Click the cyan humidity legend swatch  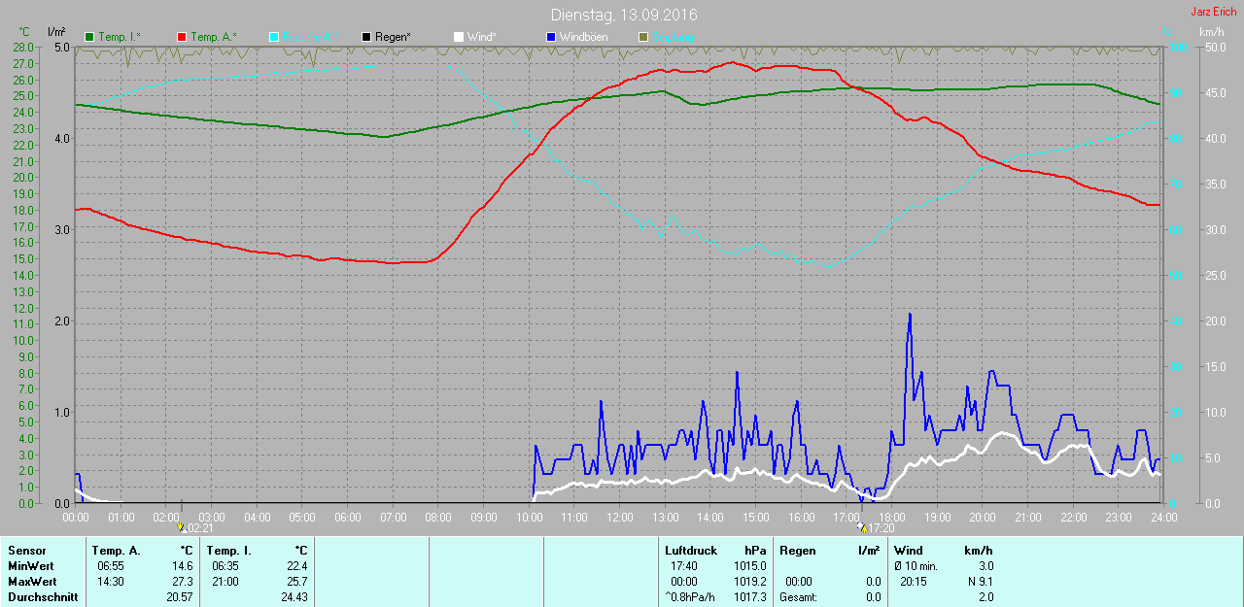[x=274, y=37]
